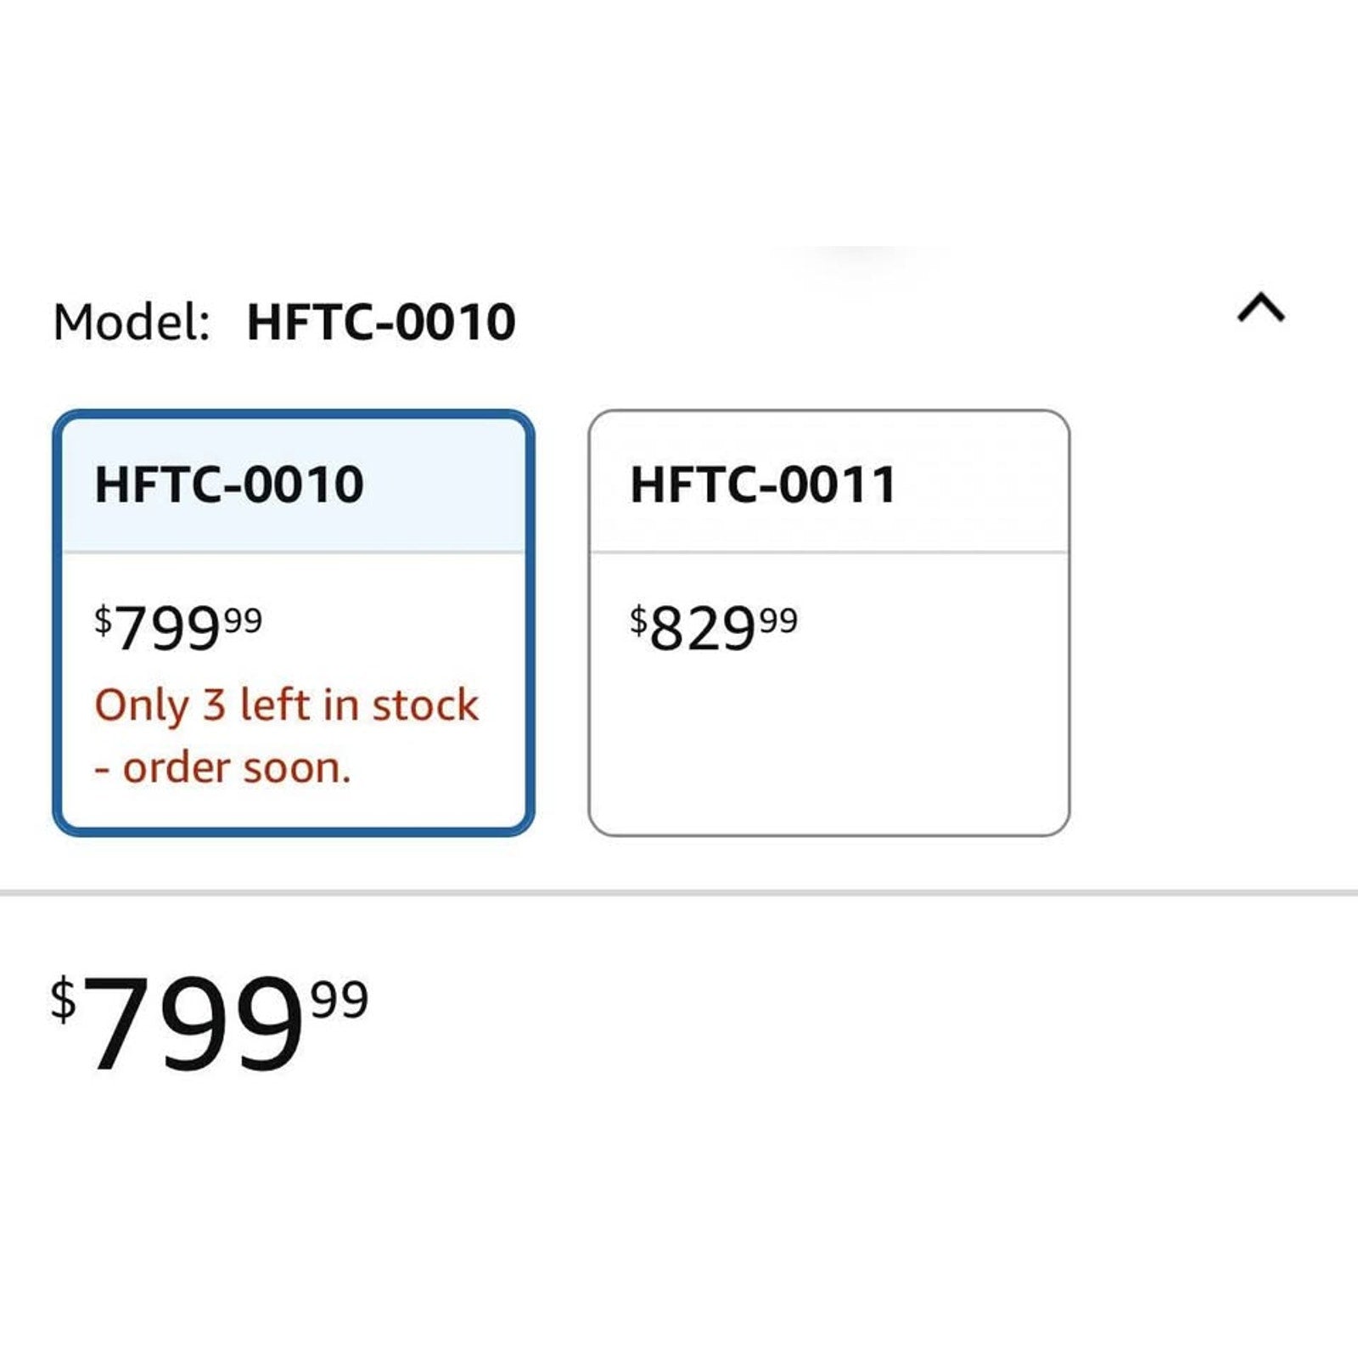The width and height of the screenshot is (1358, 1358).
Task: Click the word 'stock' in the availability message
Action: 426,706
